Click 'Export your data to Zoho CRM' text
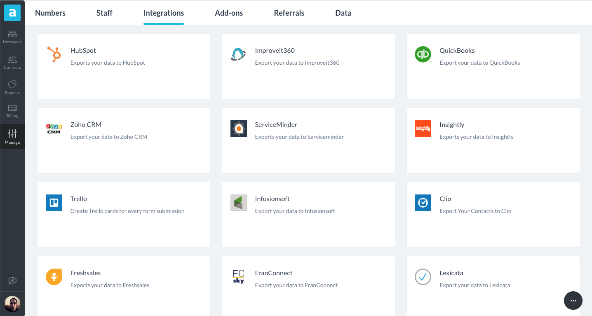The height and width of the screenshot is (316, 592). 109,137
